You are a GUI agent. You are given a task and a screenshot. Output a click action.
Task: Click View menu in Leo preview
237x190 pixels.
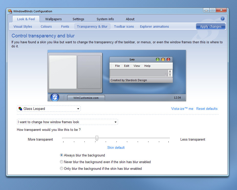click(137, 66)
